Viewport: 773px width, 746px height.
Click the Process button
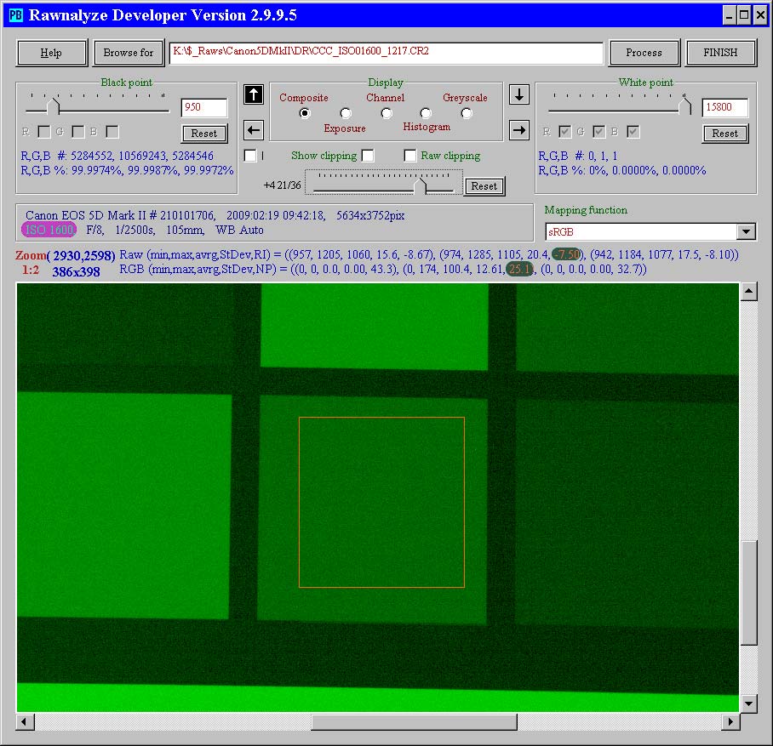(x=644, y=53)
